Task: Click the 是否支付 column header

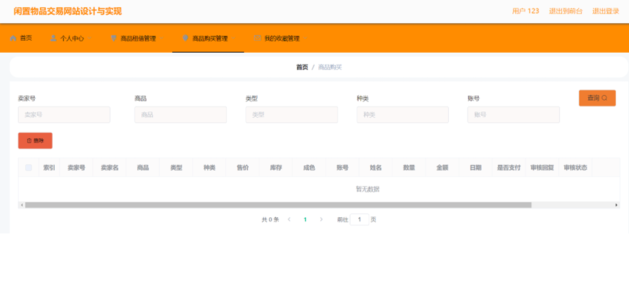Action: (x=509, y=168)
